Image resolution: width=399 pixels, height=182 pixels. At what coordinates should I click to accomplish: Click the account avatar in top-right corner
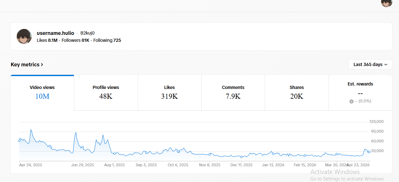tap(386, 2)
